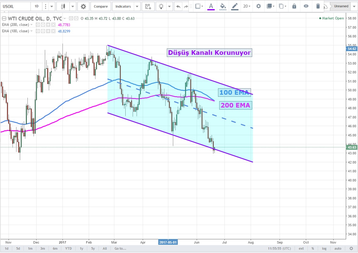Select the text color A icon
Image resolution: width=358 pixels, height=253 pixels.
211,6
